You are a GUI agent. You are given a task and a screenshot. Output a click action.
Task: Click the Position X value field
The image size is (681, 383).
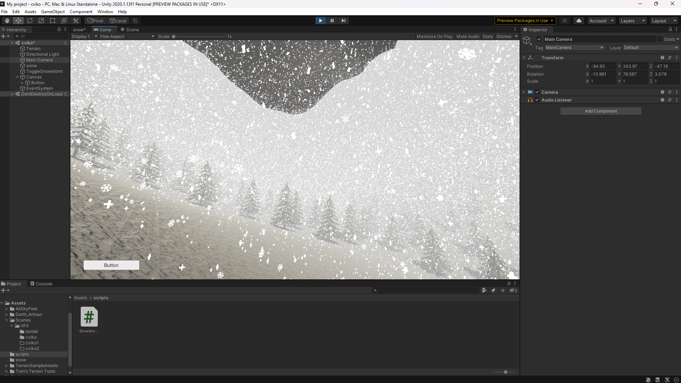pyautogui.click(x=603, y=66)
